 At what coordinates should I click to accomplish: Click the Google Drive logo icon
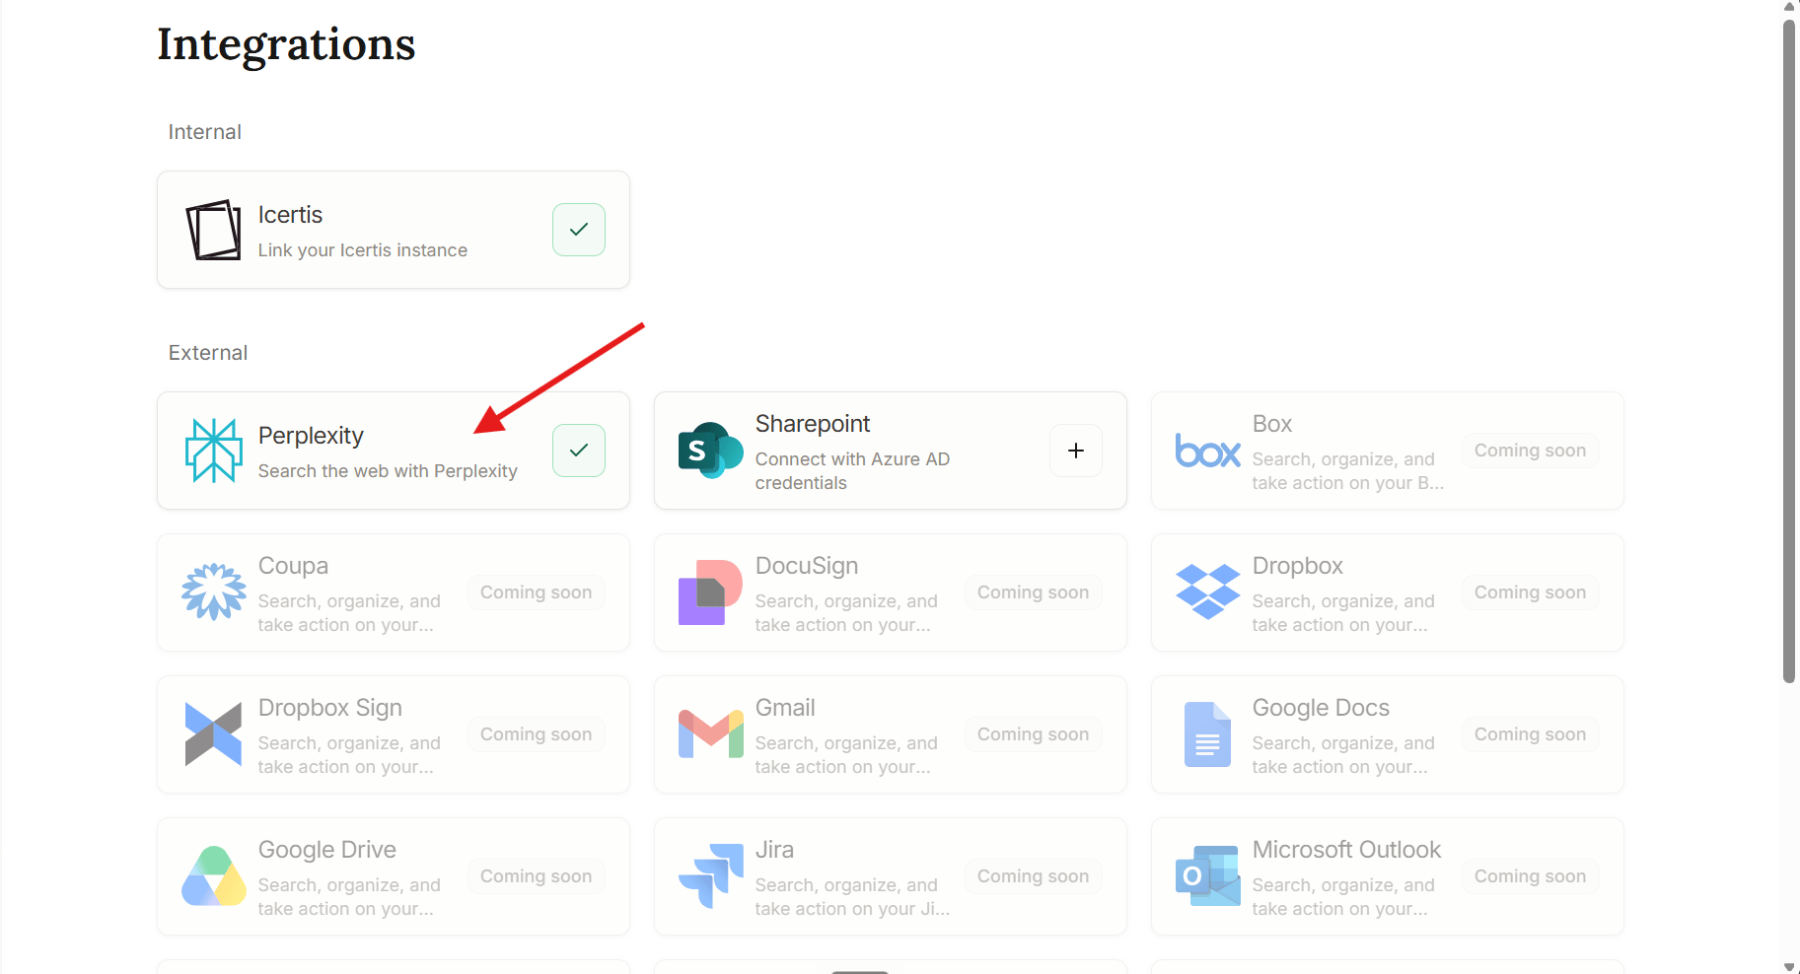[x=213, y=876]
